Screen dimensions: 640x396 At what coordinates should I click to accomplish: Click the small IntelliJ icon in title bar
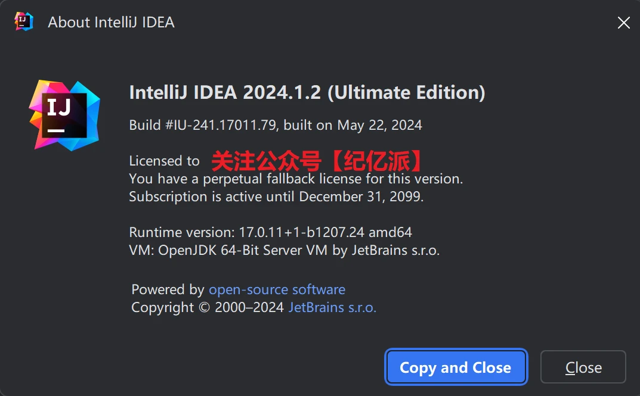click(x=23, y=22)
